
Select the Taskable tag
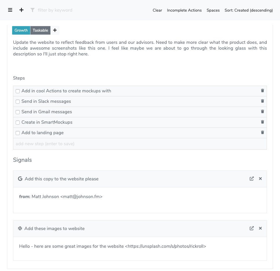click(x=40, y=30)
